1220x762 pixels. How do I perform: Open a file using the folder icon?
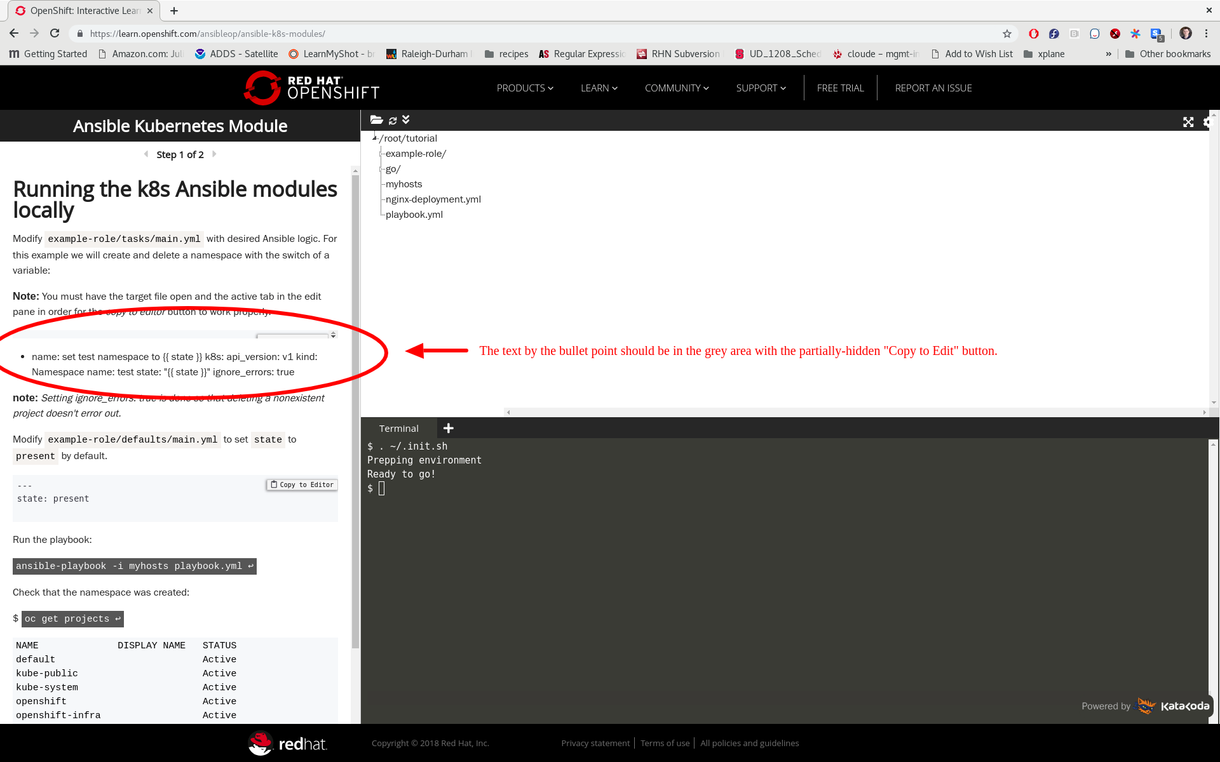377,120
